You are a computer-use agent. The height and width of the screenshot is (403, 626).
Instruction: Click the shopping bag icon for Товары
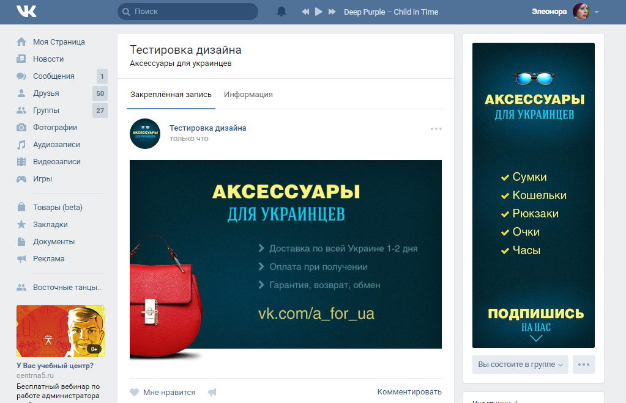[21, 207]
